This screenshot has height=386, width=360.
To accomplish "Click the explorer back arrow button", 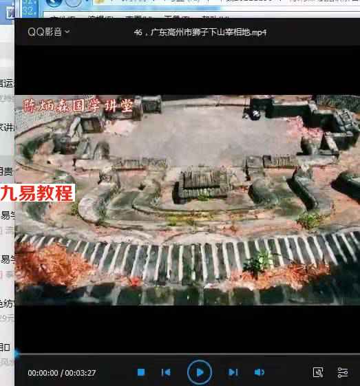I will [x=54, y=3].
